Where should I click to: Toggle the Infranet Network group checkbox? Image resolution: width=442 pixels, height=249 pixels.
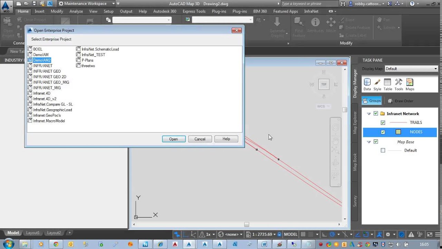pyautogui.click(x=376, y=113)
